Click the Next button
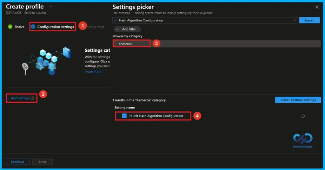Viewport: 325px width, 170px height. [43, 162]
